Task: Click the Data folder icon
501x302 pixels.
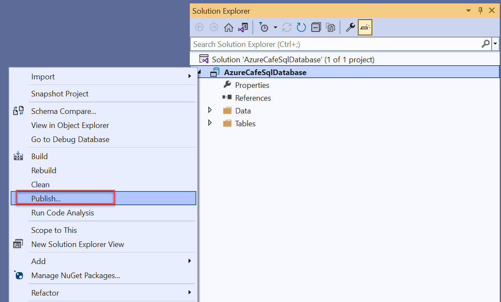Action: pyautogui.click(x=227, y=110)
